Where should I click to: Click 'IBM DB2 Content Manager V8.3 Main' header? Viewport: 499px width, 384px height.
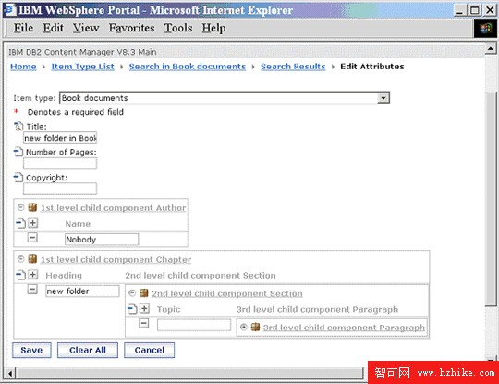[82, 52]
